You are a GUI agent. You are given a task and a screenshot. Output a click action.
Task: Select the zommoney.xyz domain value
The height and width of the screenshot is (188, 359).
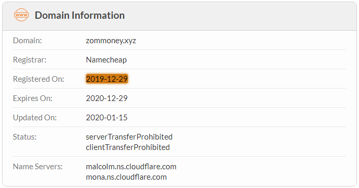(x=111, y=41)
